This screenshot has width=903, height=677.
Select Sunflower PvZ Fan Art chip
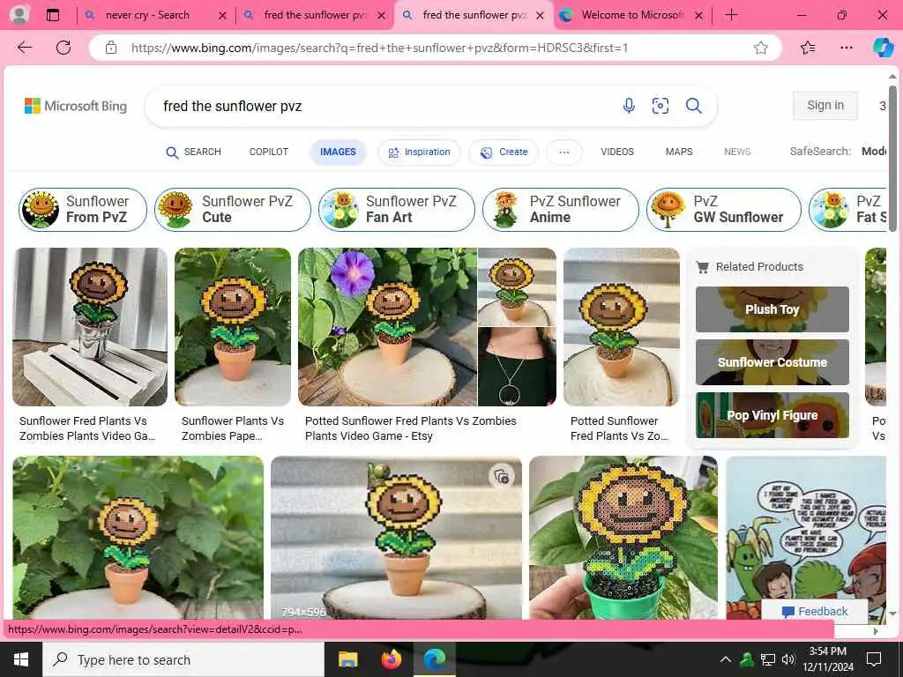pyautogui.click(x=397, y=210)
